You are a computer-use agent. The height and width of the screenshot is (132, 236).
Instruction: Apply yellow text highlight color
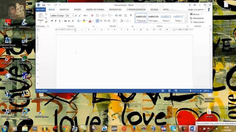[84, 21]
